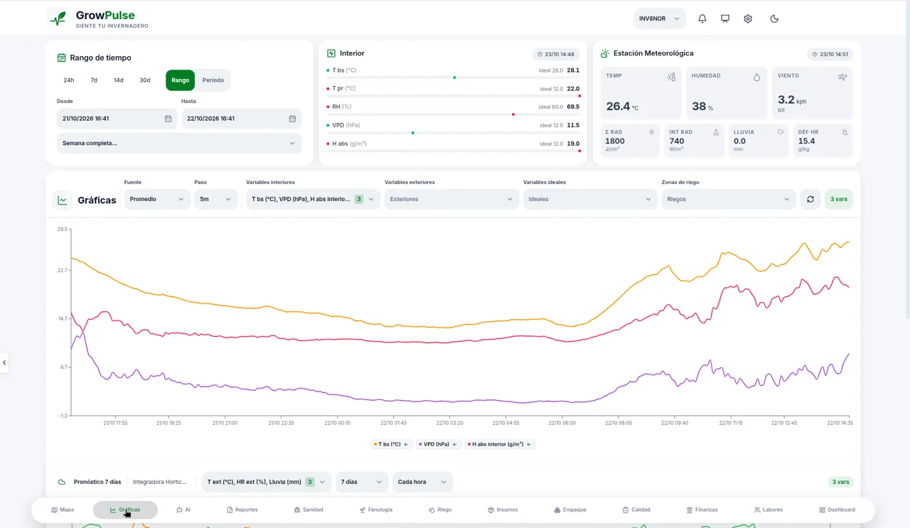
Task: Open the notifications bell
Action: (702, 18)
